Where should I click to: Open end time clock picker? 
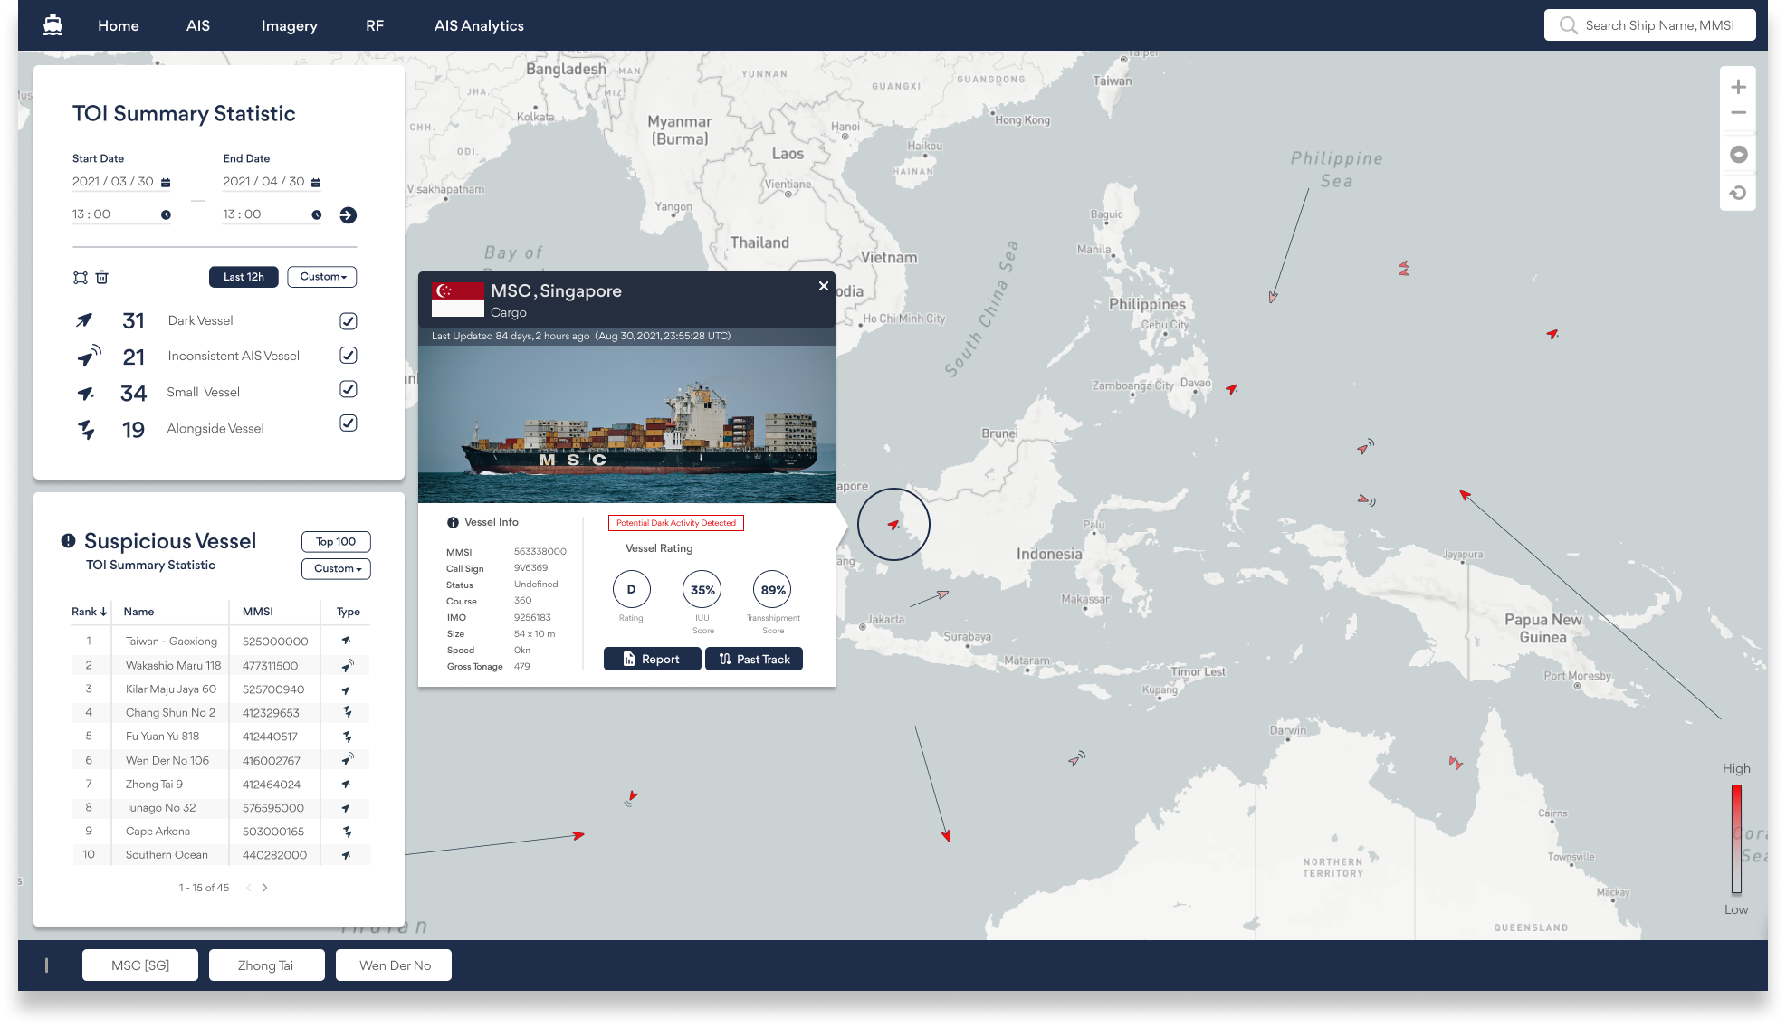pos(317,215)
